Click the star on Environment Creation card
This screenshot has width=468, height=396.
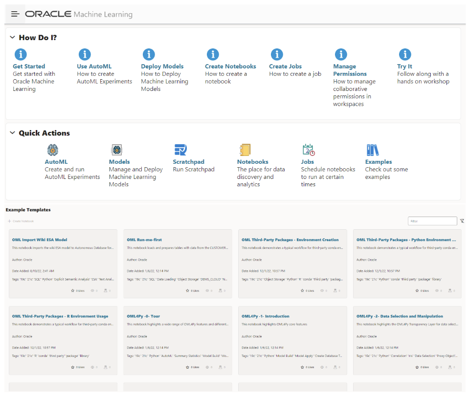click(302, 291)
